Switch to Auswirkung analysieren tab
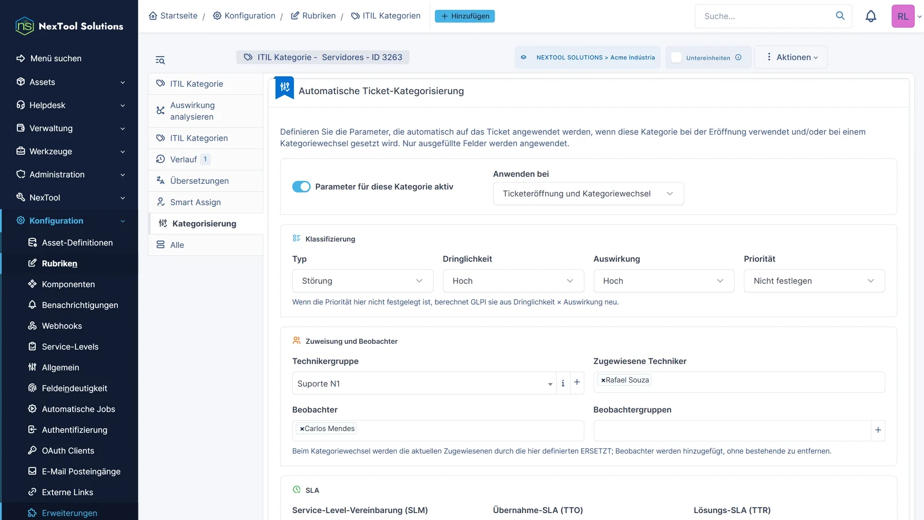The width and height of the screenshot is (924, 520). point(206,111)
